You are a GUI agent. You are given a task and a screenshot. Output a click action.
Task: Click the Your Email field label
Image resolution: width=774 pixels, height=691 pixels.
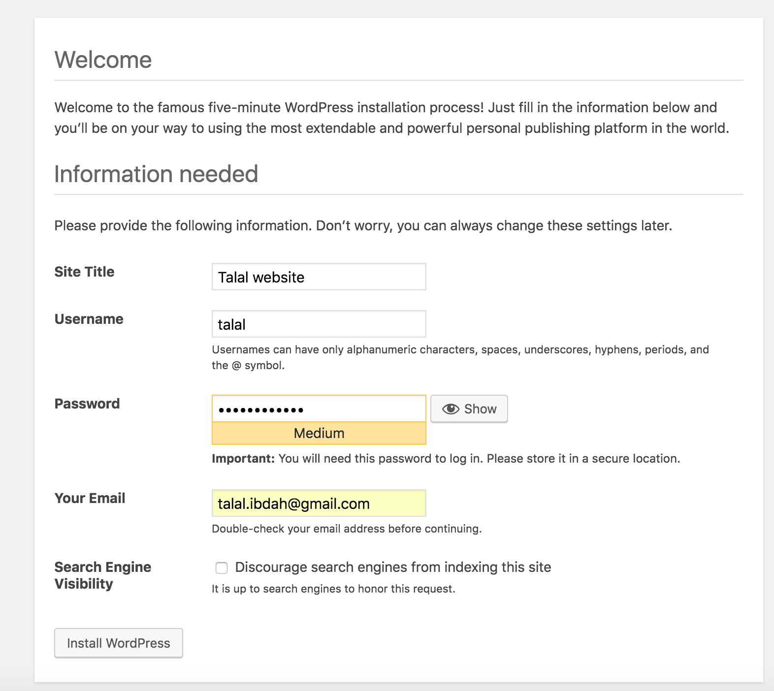coord(90,498)
